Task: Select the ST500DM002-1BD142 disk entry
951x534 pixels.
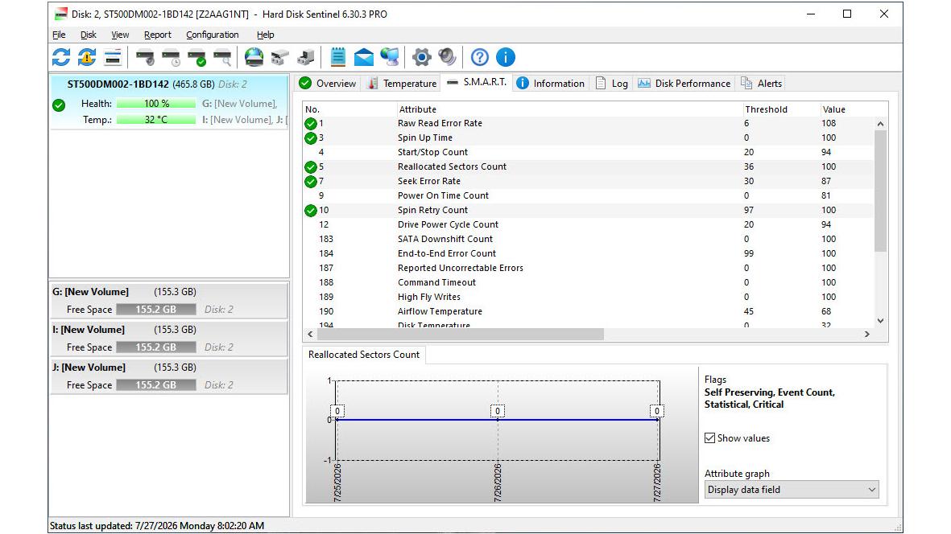Action: pyautogui.click(x=169, y=101)
